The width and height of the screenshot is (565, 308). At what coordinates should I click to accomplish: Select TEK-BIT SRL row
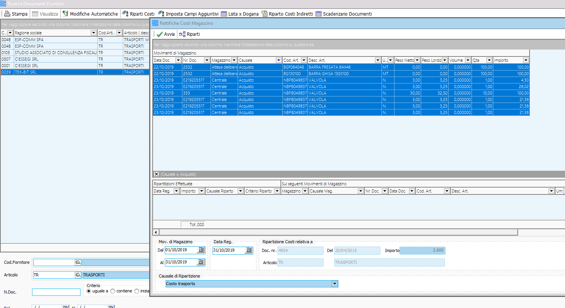[75, 72]
